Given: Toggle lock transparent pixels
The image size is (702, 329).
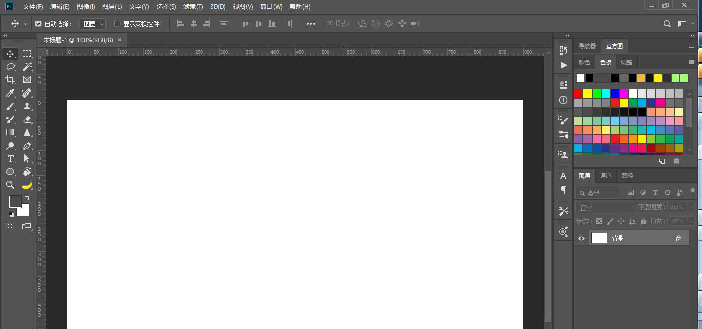Looking at the screenshot, I should point(599,221).
